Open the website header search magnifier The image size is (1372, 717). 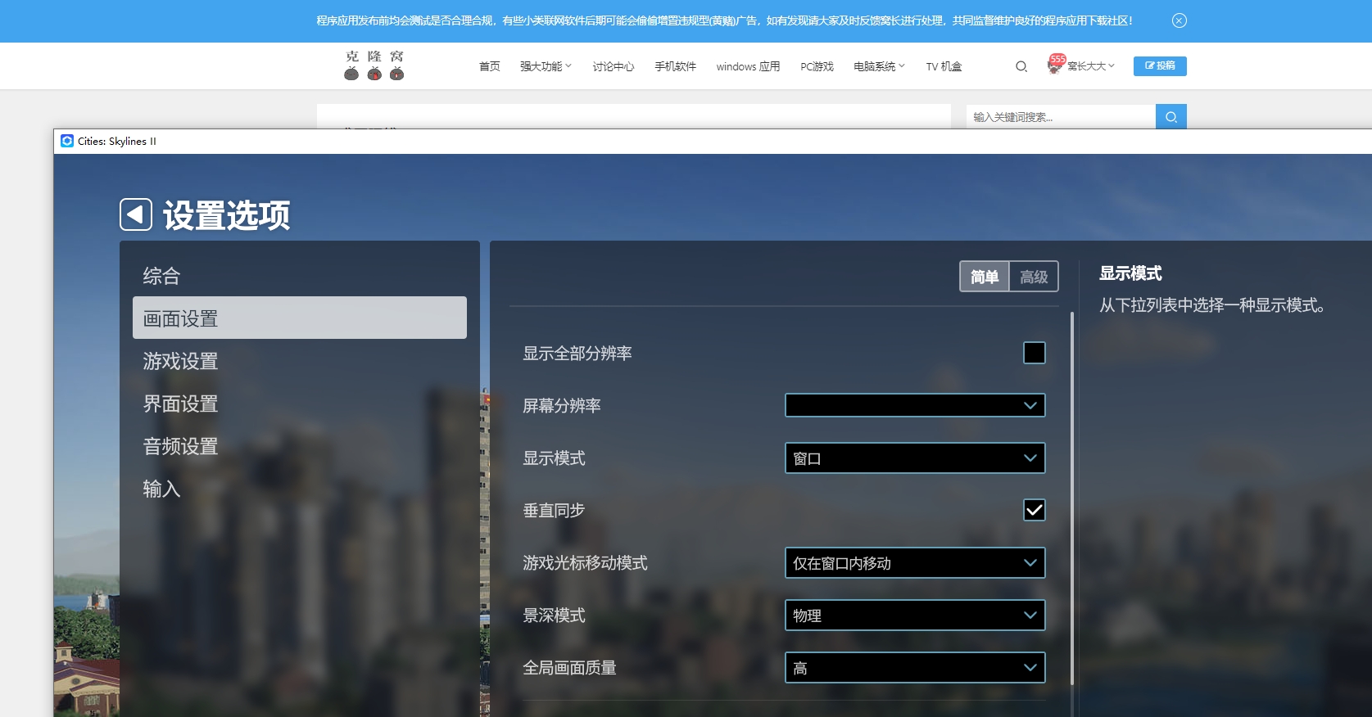1021,66
